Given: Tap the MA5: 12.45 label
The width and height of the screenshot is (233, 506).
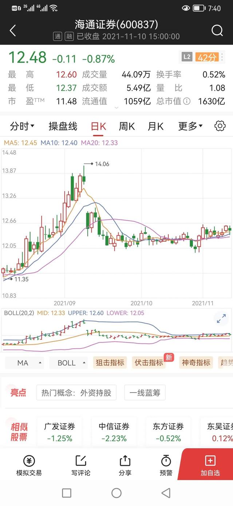Looking at the screenshot, I should click(20, 143).
